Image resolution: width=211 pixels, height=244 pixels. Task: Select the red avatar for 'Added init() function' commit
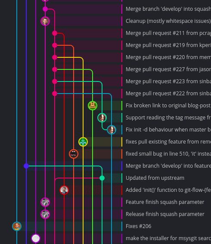tap(64, 190)
